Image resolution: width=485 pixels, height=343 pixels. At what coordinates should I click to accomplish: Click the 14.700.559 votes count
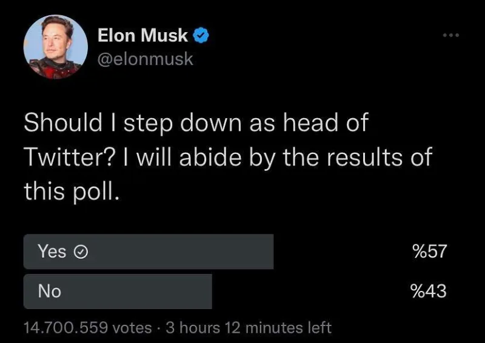click(x=87, y=328)
